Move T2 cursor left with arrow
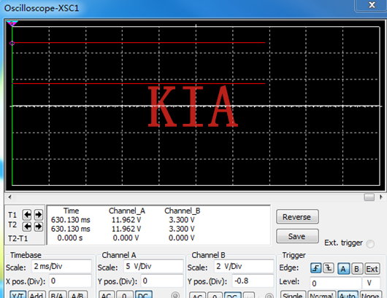This screenshot has height=298, width=387. pos(27,227)
